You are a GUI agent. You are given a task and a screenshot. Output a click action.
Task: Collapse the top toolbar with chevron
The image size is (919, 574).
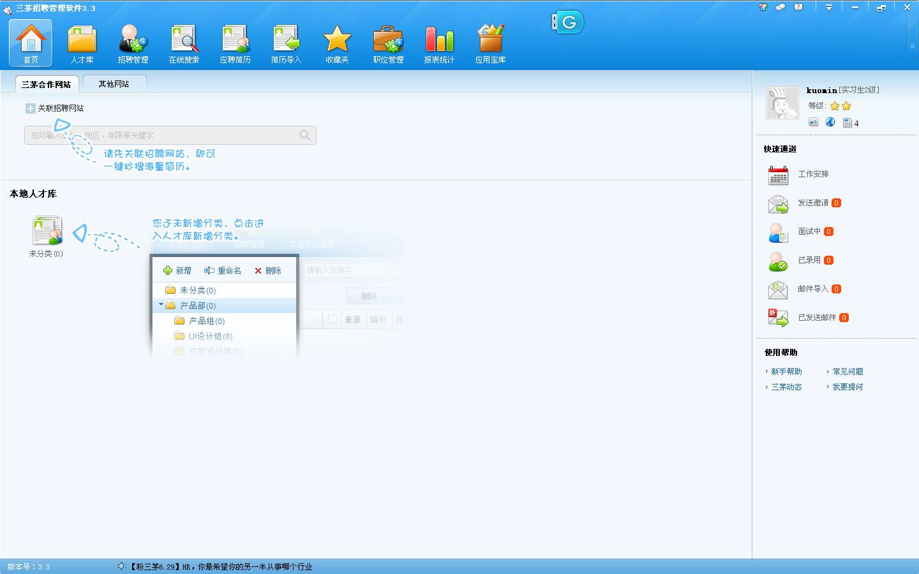tap(912, 47)
